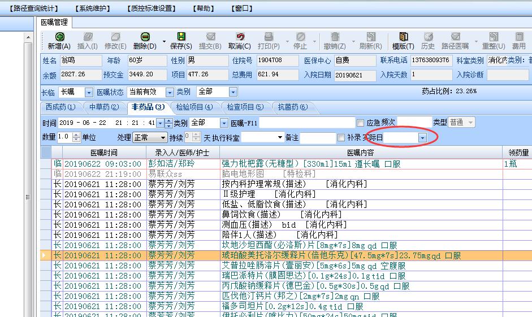Toggle the 补录 checkbox
The height and width of the screenshot is (317, 532).
click(341, 138)
